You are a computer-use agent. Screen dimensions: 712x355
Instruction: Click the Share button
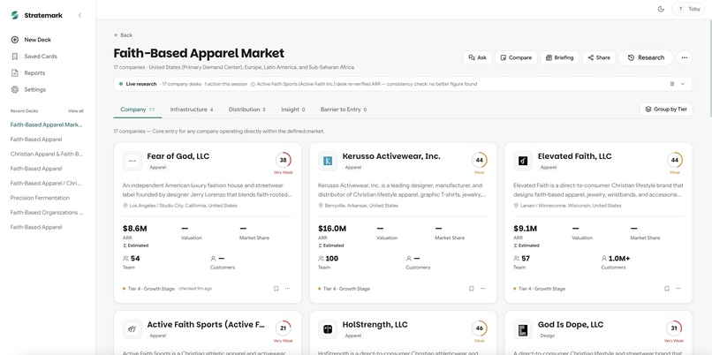(599, 57)
